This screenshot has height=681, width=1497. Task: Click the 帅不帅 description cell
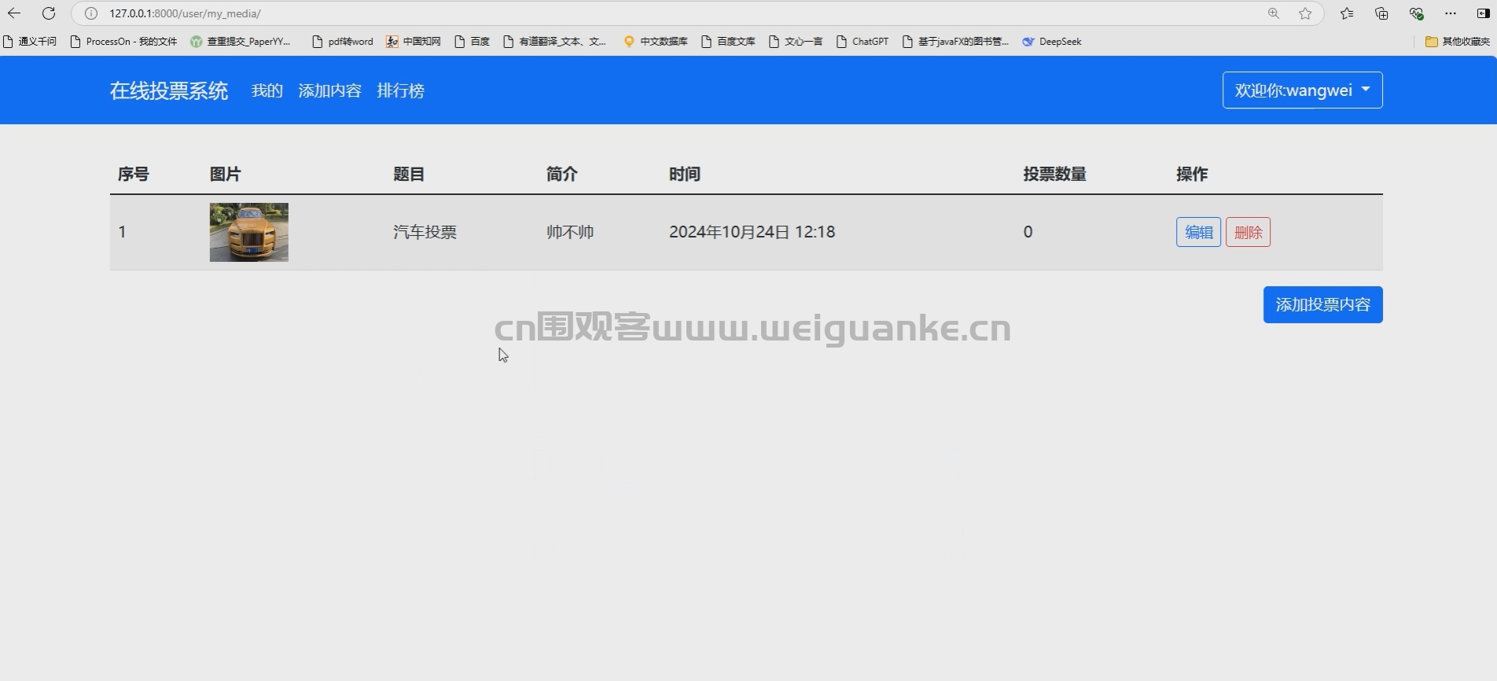570,232
